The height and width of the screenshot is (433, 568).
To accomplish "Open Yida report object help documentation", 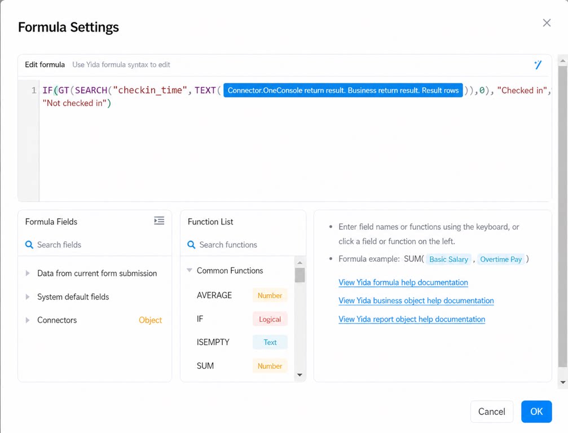I will click(x=412, y=319).
